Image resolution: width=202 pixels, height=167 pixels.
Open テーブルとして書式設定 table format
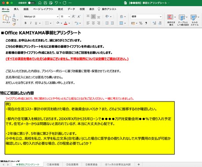[183, 20]
